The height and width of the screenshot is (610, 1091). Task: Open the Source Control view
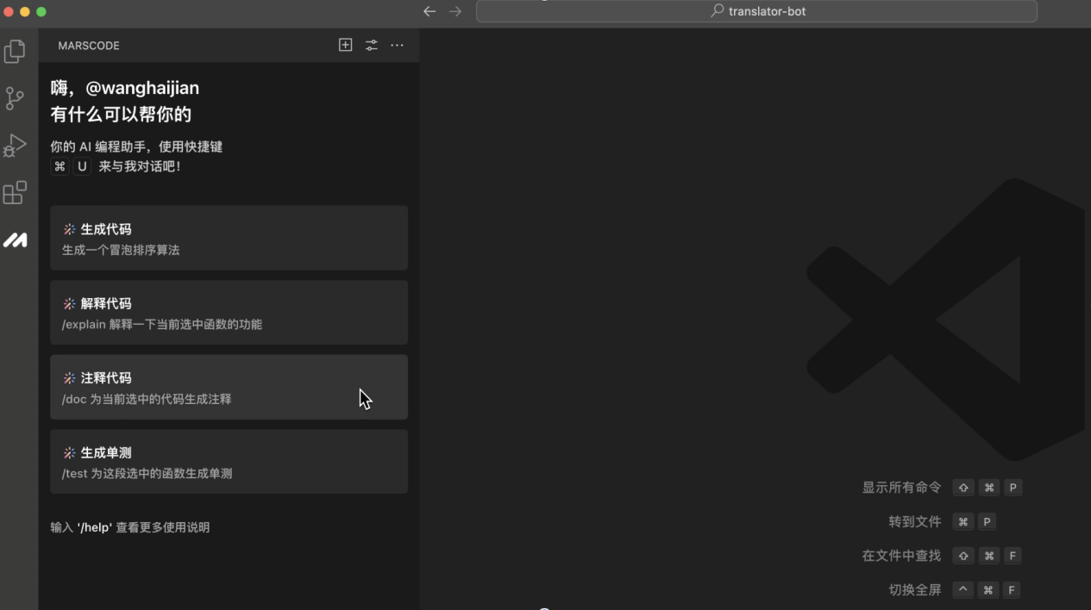(15, 98)
